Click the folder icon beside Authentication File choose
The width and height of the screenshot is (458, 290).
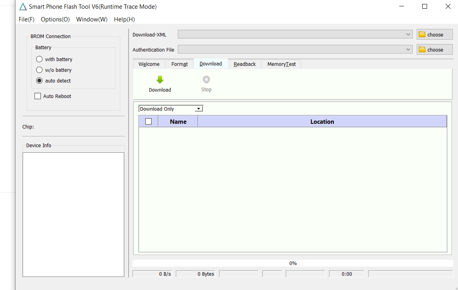point(422,50)
